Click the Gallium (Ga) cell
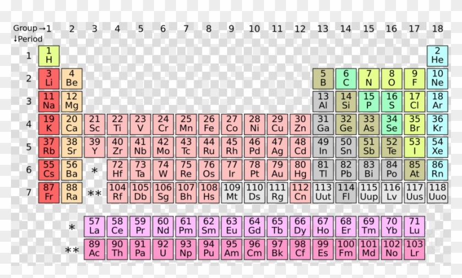 (323, 124)
